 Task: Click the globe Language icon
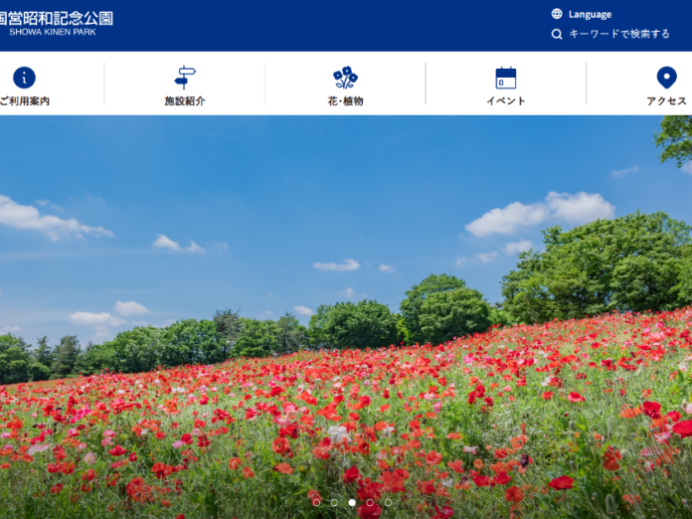coord(557,14)
